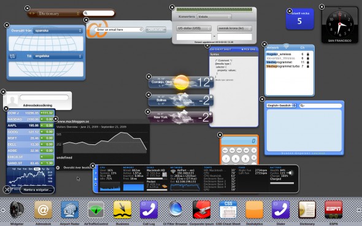Toggle the MSFT change value display
The image size is (362, 226).
47,138
